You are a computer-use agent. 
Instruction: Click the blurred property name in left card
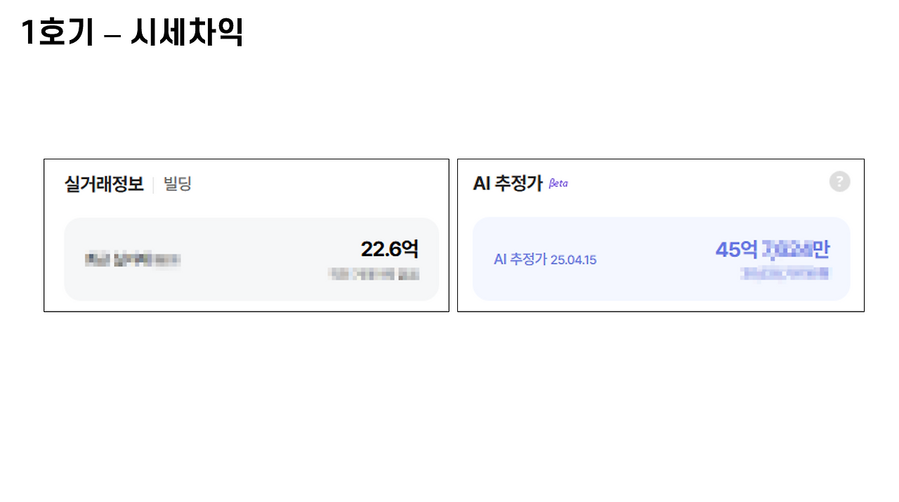132,258
